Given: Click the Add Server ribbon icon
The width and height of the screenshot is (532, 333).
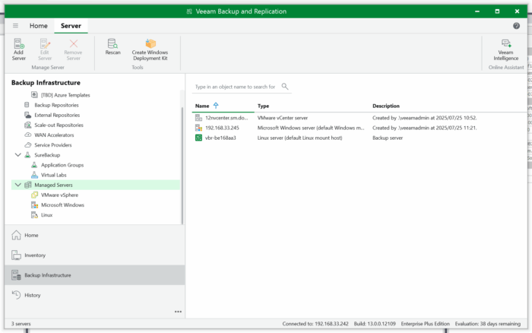Looking at the screenshot, I should 19,43.
